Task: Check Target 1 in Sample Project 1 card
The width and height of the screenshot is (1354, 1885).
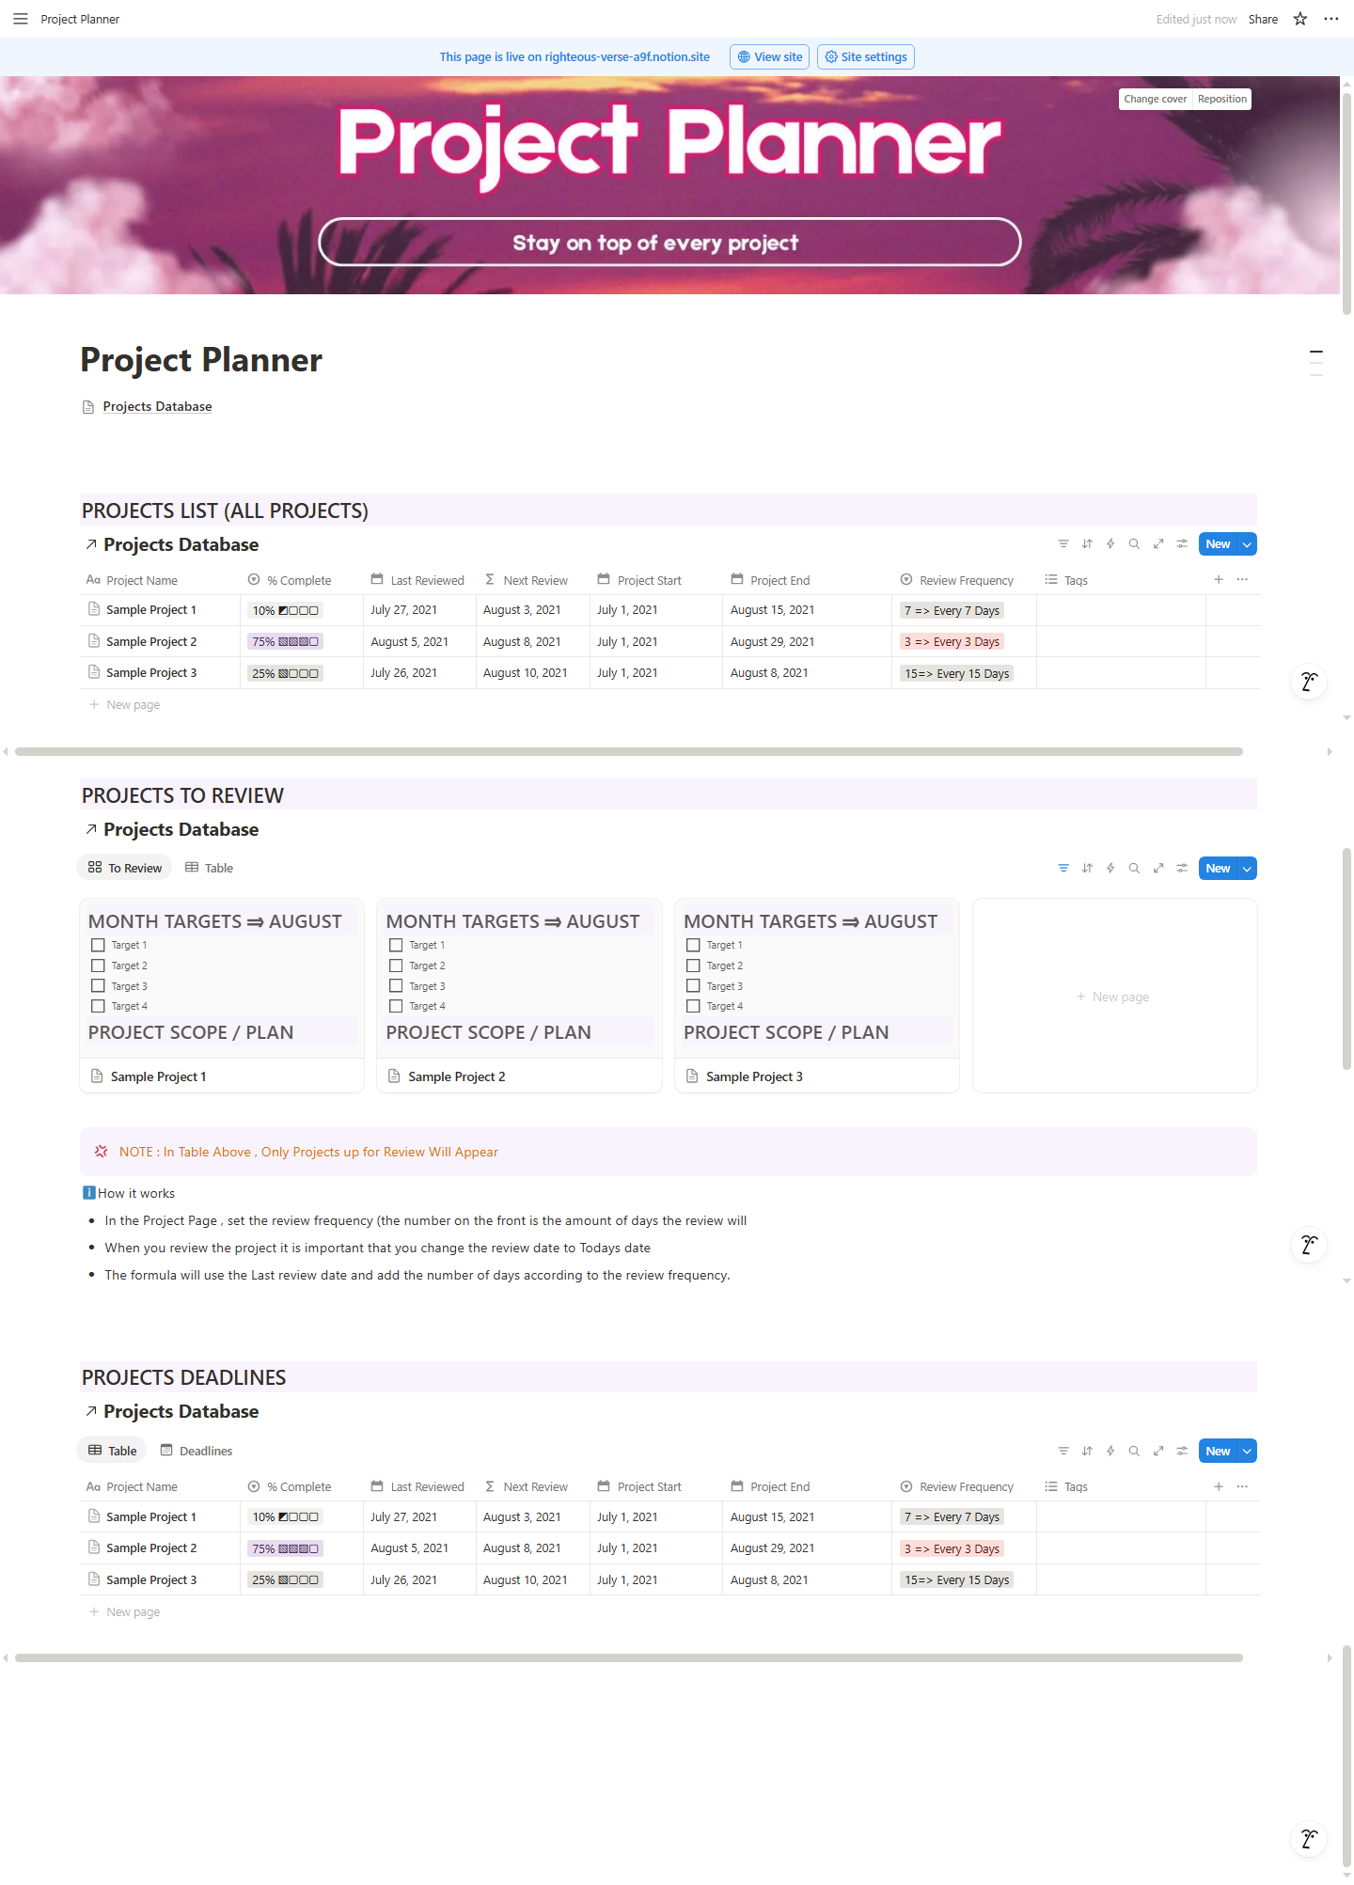Action: [x=98, y=946]
